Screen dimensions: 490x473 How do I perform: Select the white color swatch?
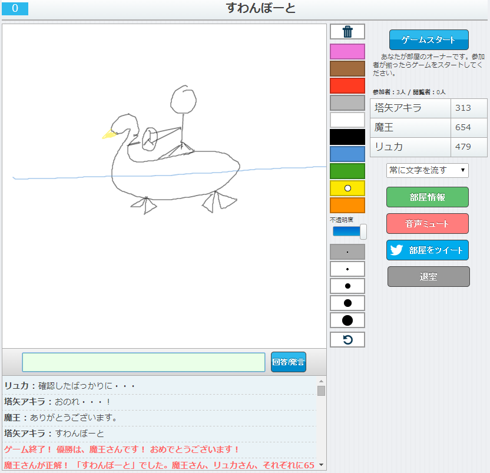click(347, 120)
